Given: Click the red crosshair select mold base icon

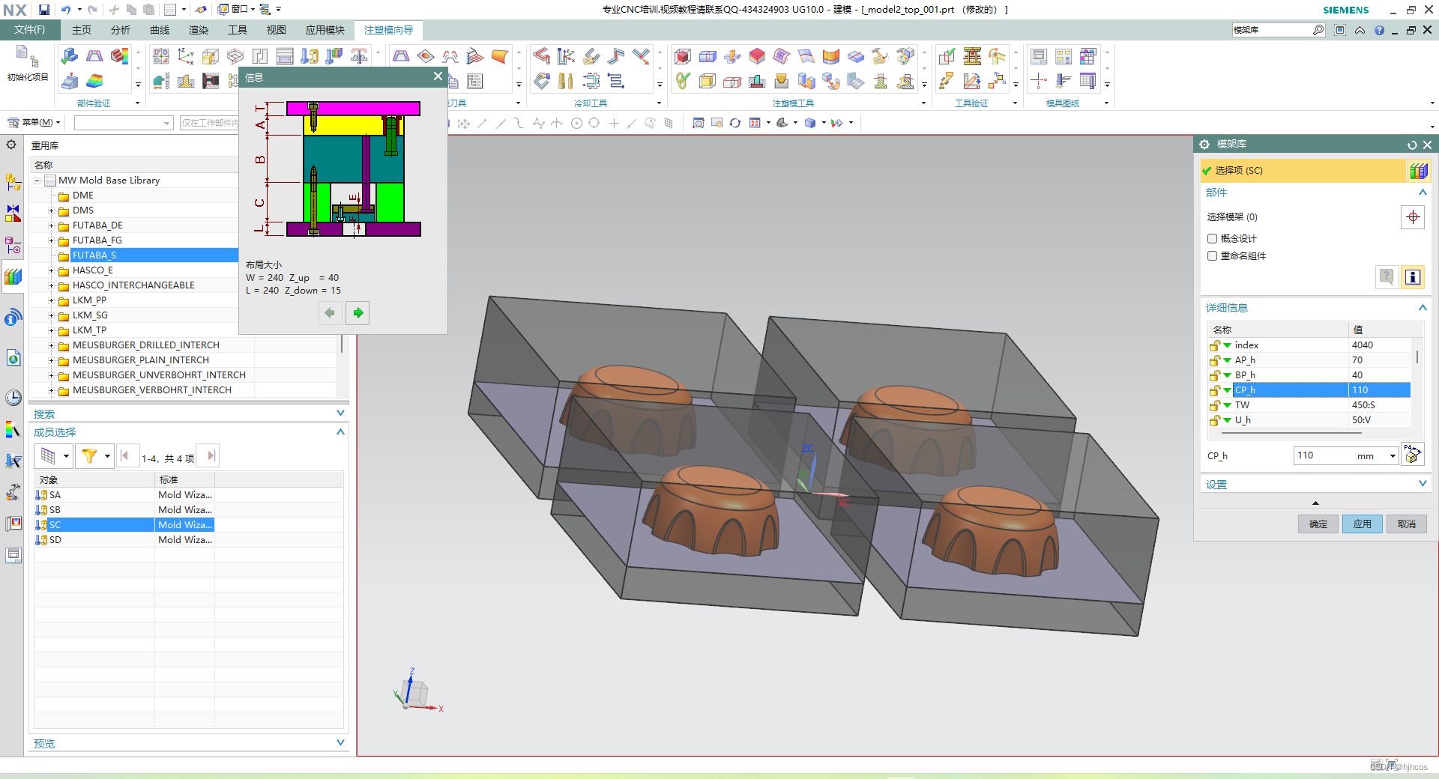Looking at the screenshot, I should 1413,217.
